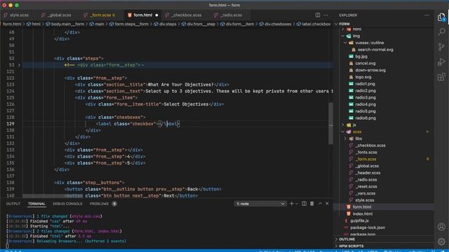Show the PROBLEMS panel tab
The width and height of the screenshot is (449, 252).
point(100,204)
